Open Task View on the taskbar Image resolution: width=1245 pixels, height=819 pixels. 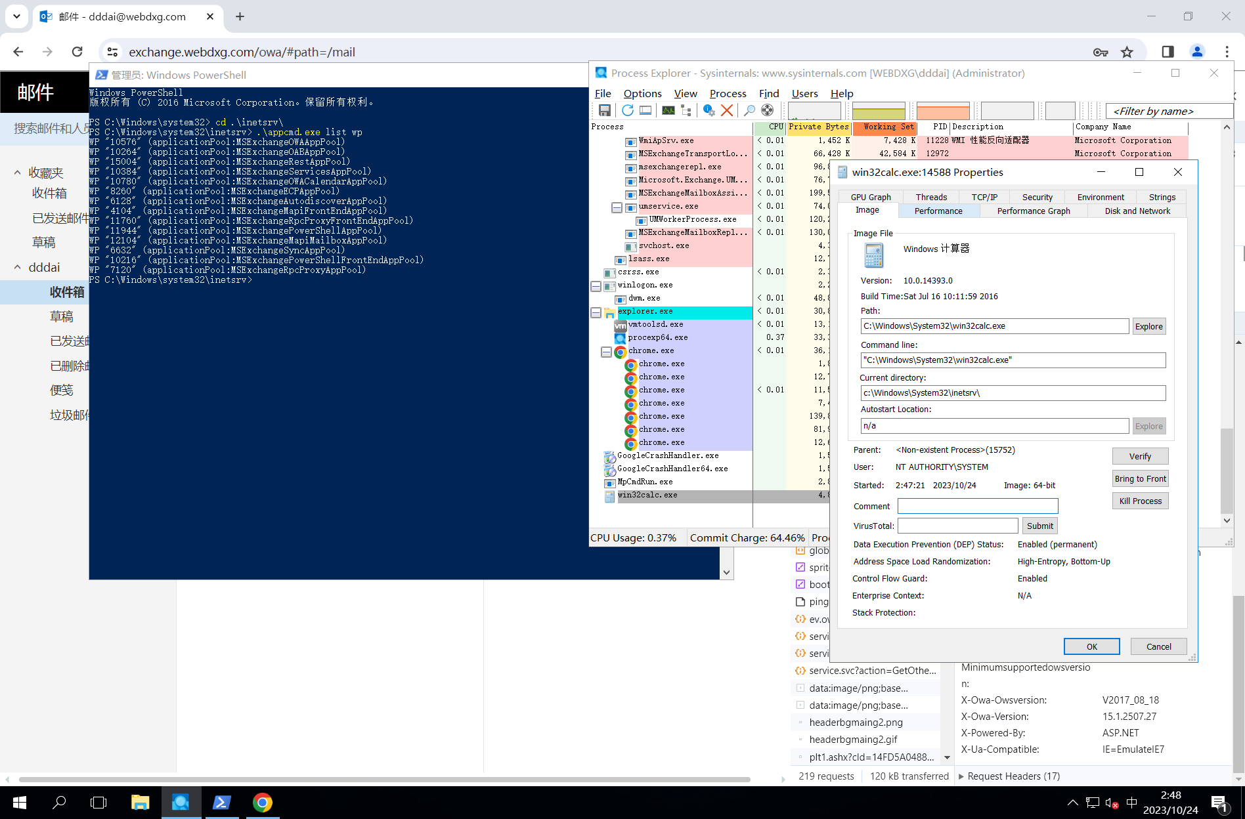[x=98, y=803]
